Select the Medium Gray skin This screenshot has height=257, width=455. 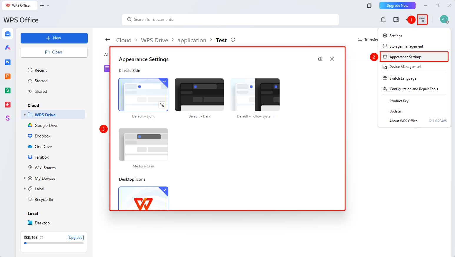pos(143,145)
